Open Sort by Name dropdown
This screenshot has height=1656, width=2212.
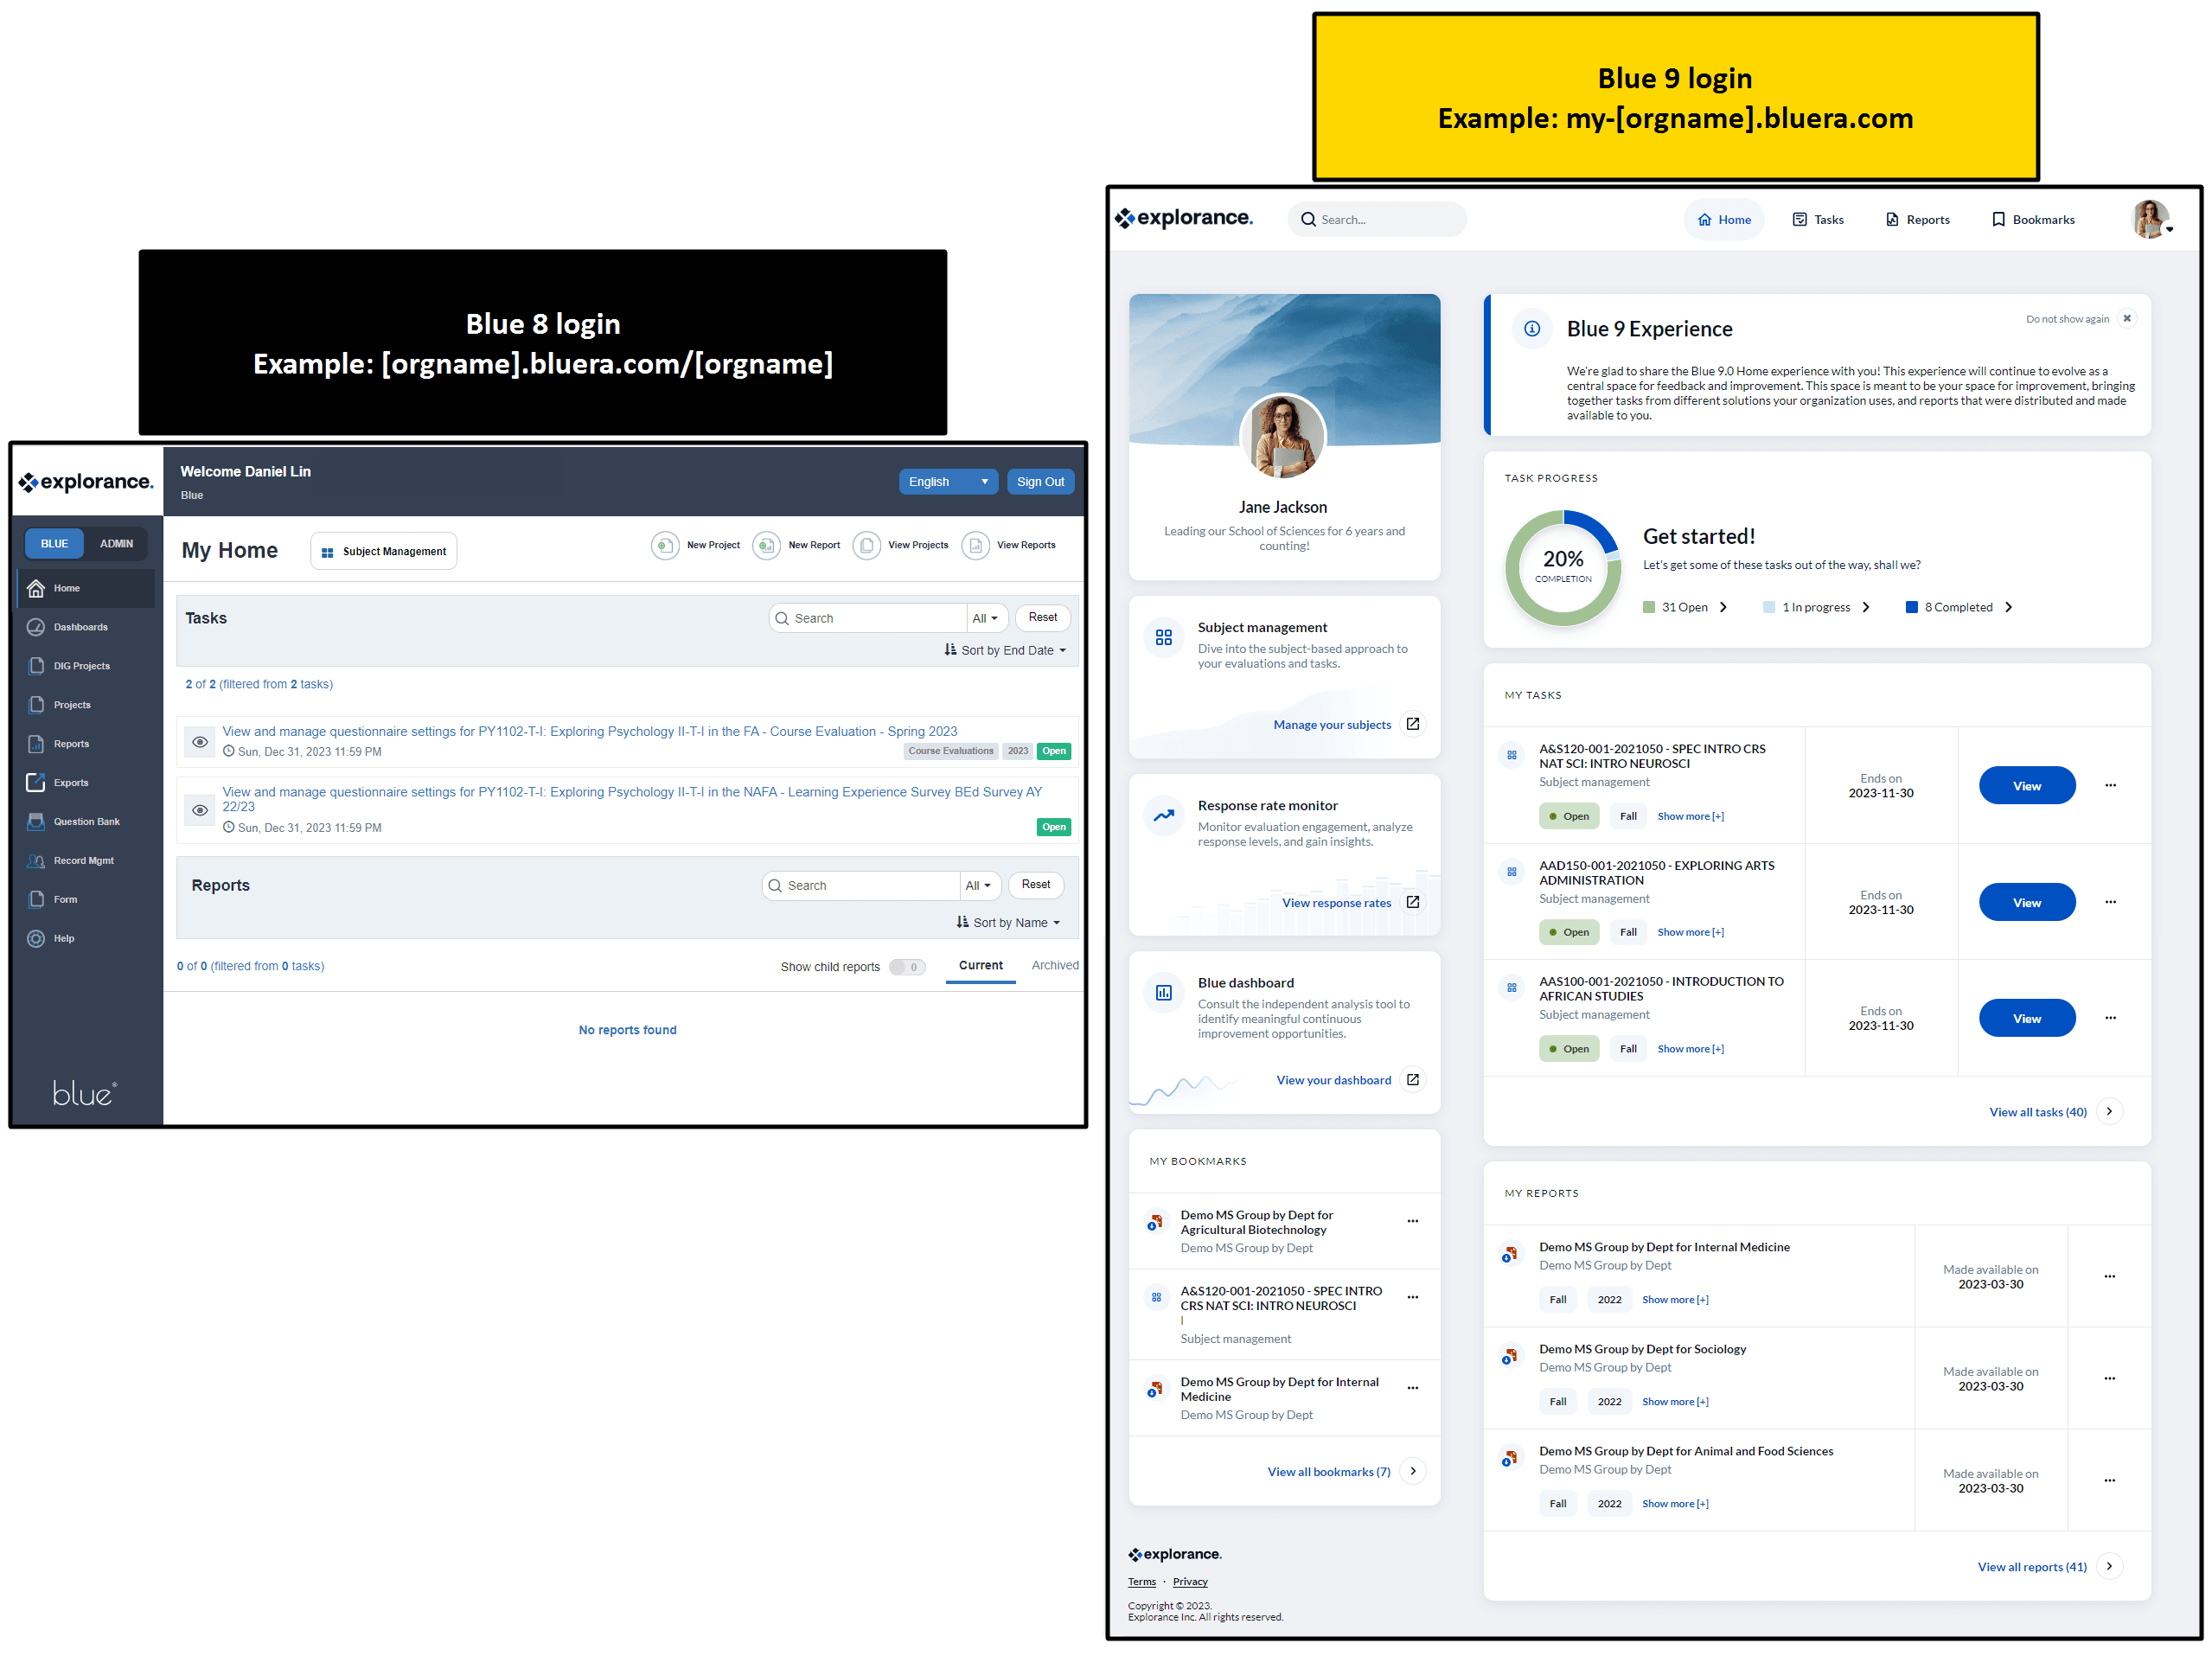pyautogui.click(x=1008, y=924)
